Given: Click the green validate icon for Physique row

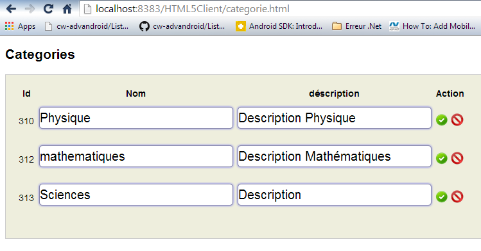Looking at the screenshot, I should (441, 120).
